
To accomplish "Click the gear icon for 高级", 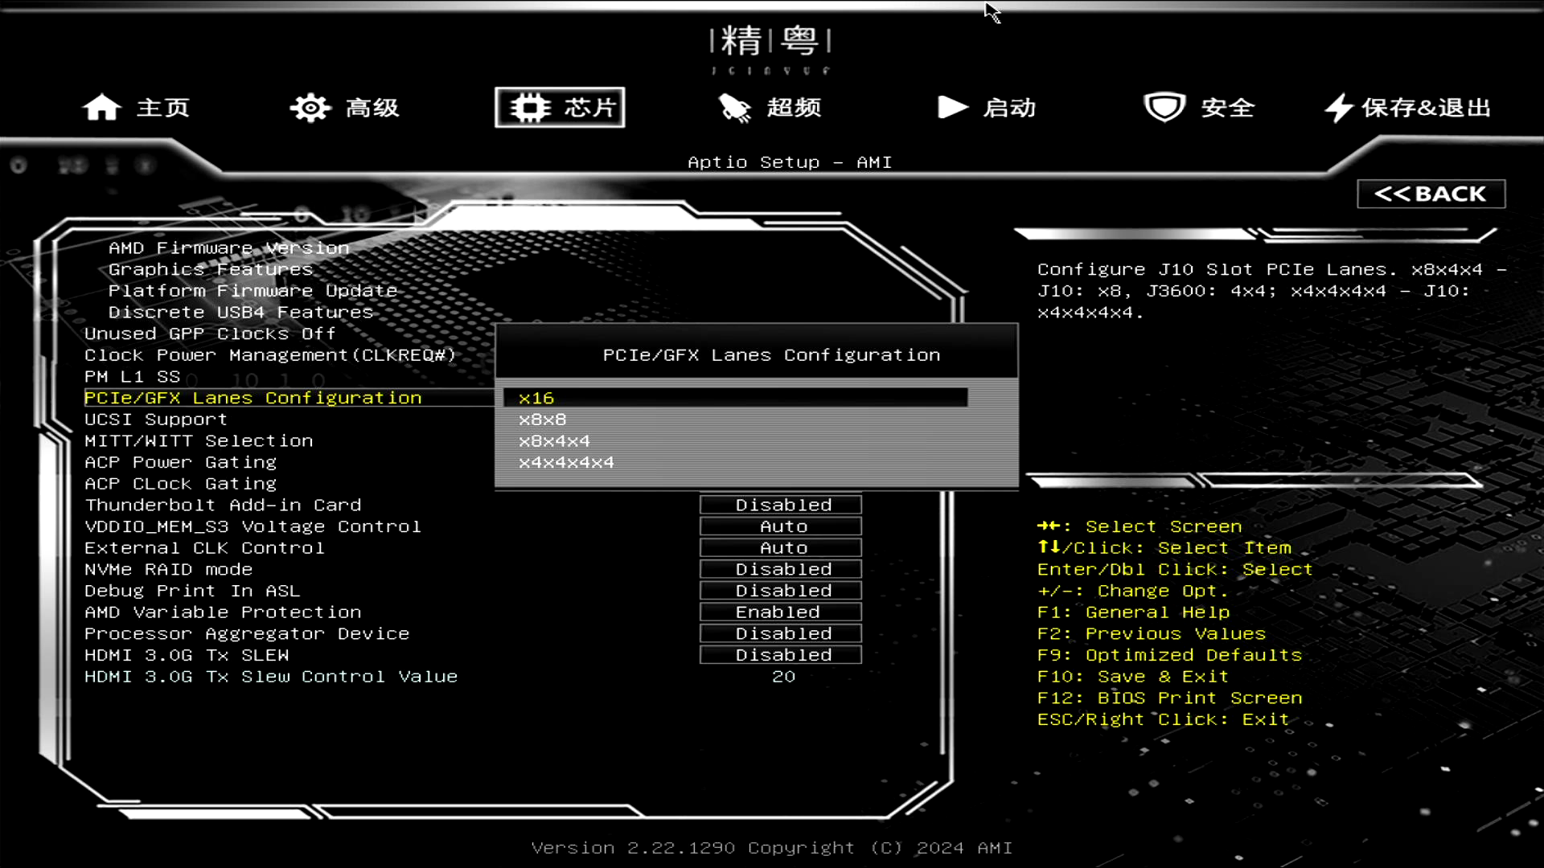I will 310,108.
